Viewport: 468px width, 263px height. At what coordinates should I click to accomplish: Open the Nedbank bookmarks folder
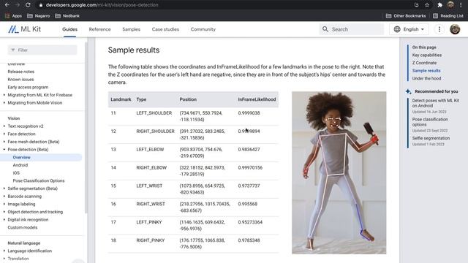pos(67,16)
